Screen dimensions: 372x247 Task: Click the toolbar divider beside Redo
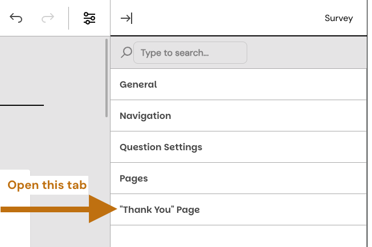point(68,18)
